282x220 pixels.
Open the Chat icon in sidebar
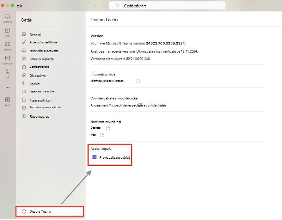click(x=7, y=30)
